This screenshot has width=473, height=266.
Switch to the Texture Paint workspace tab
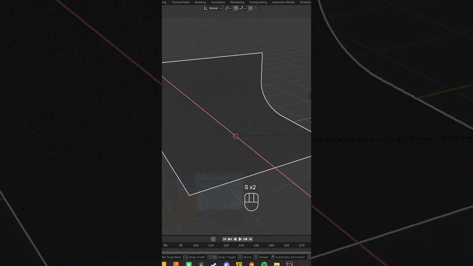pyautogui.click(x=180, y=2)
